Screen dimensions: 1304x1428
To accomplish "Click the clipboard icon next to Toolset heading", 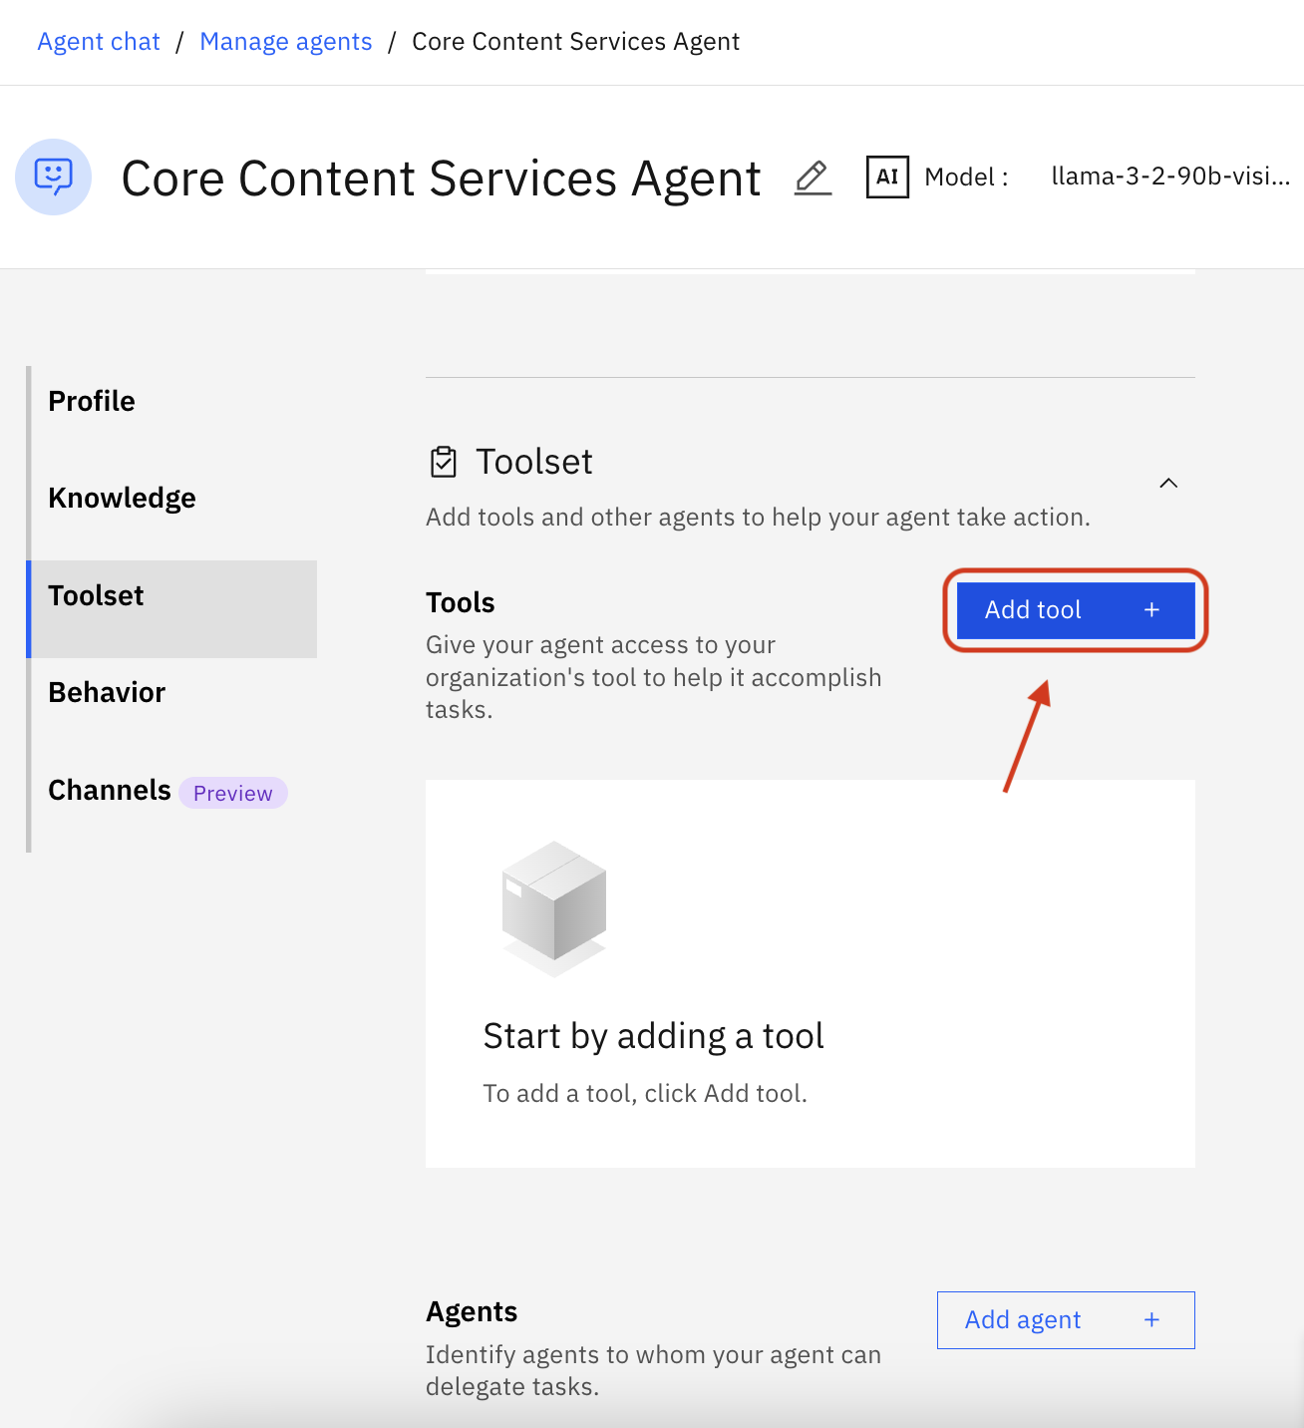I will point(445,460).
